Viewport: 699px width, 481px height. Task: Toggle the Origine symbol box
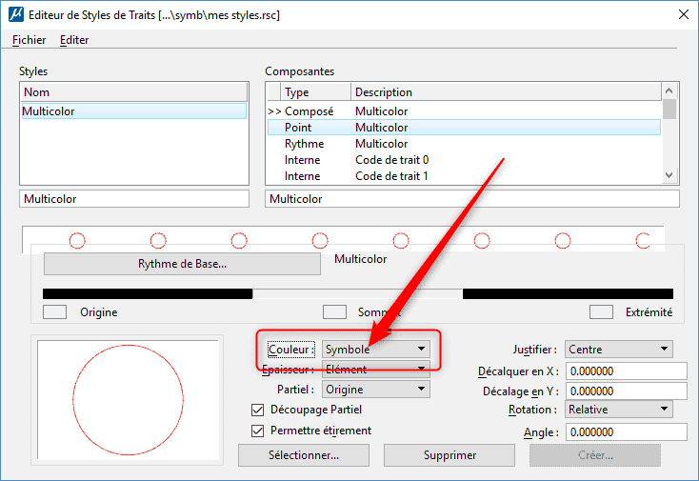(x=55, y=311)
